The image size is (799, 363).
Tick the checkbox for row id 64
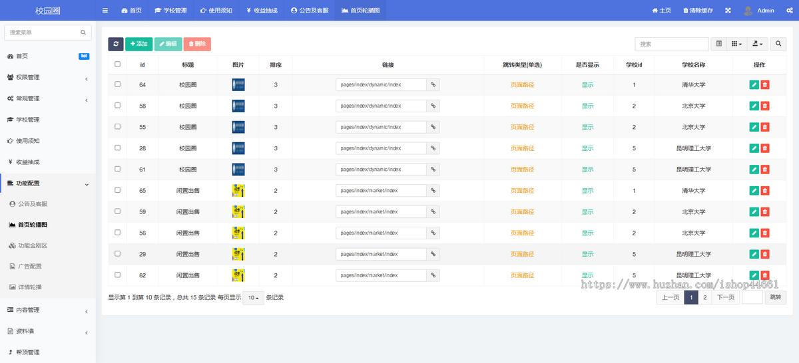point(118,84)
